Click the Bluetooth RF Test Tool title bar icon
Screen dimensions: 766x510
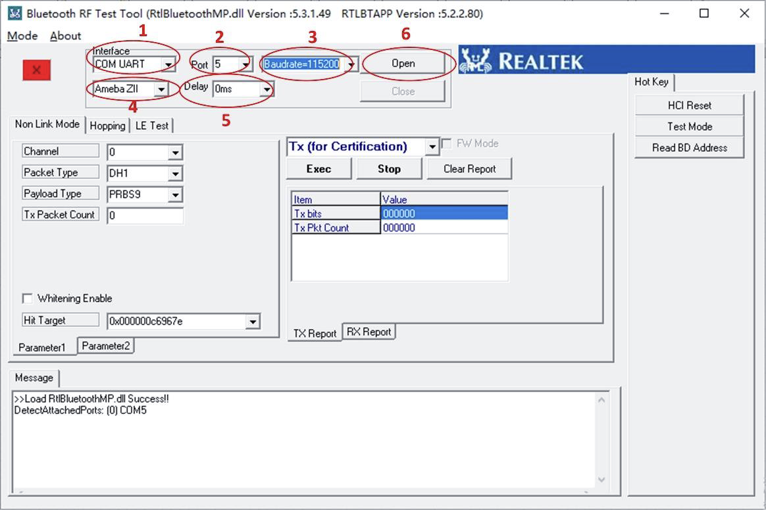pos(14,13)
